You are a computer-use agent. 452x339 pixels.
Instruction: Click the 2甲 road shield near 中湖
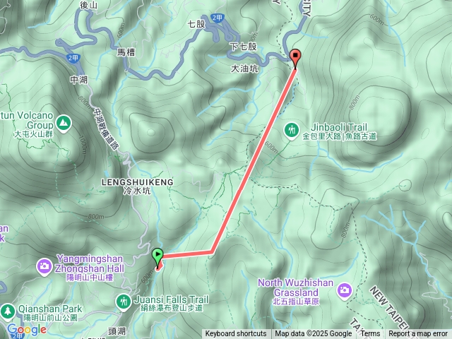click(x=73, y=58)
